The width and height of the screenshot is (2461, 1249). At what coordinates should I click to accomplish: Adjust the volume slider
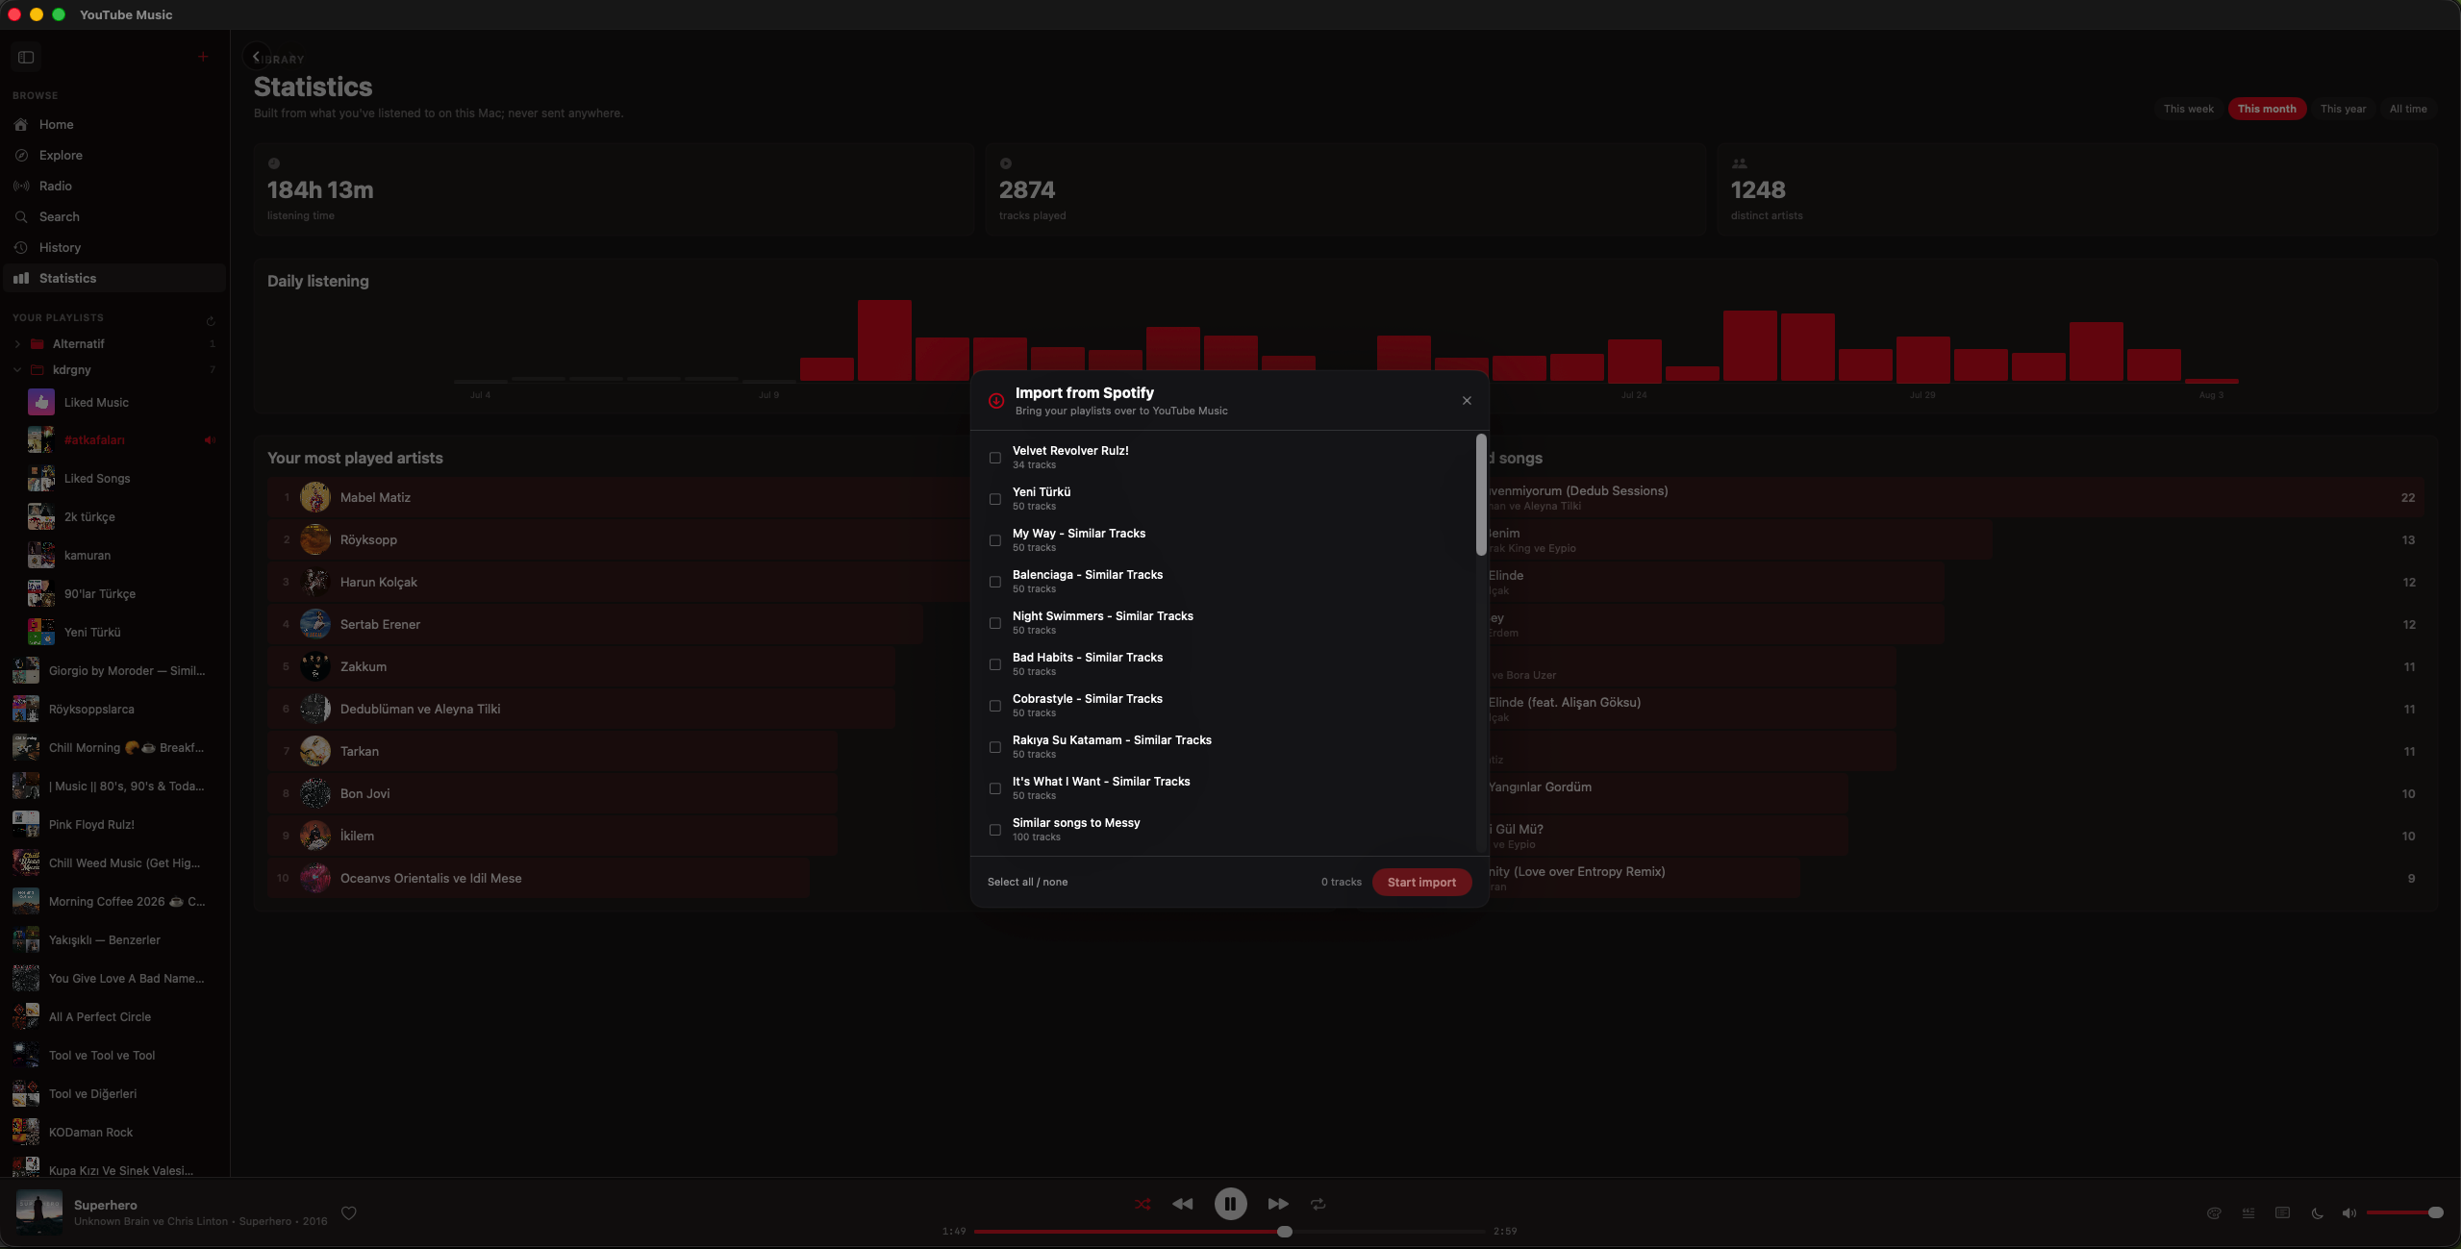tap(2403, 1212)
